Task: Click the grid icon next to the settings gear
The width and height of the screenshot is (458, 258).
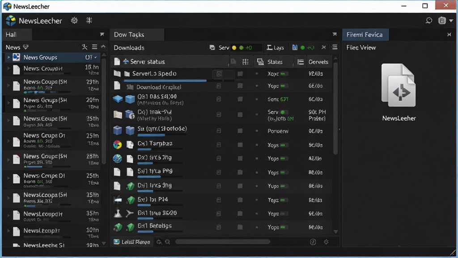Action: click(x=89, y=21)
